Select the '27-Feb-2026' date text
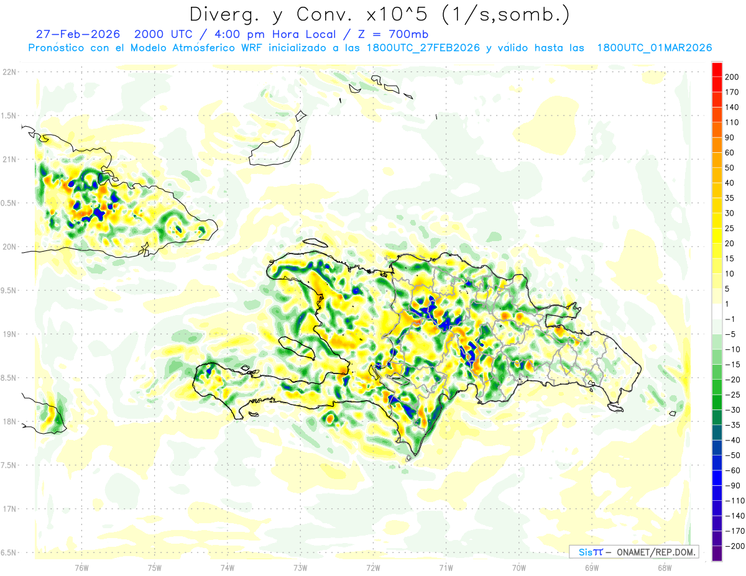 point(80,34)
